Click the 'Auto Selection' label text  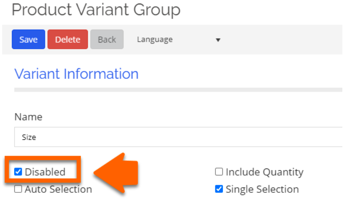(x=58, y=189)
